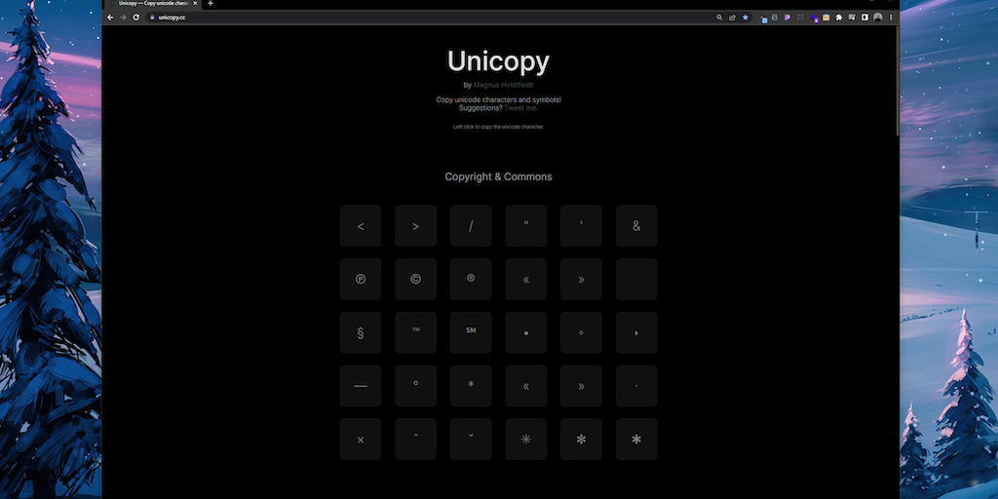
Task: Copy the greater-than > symbol tile
Action: (x=415, y=226)
